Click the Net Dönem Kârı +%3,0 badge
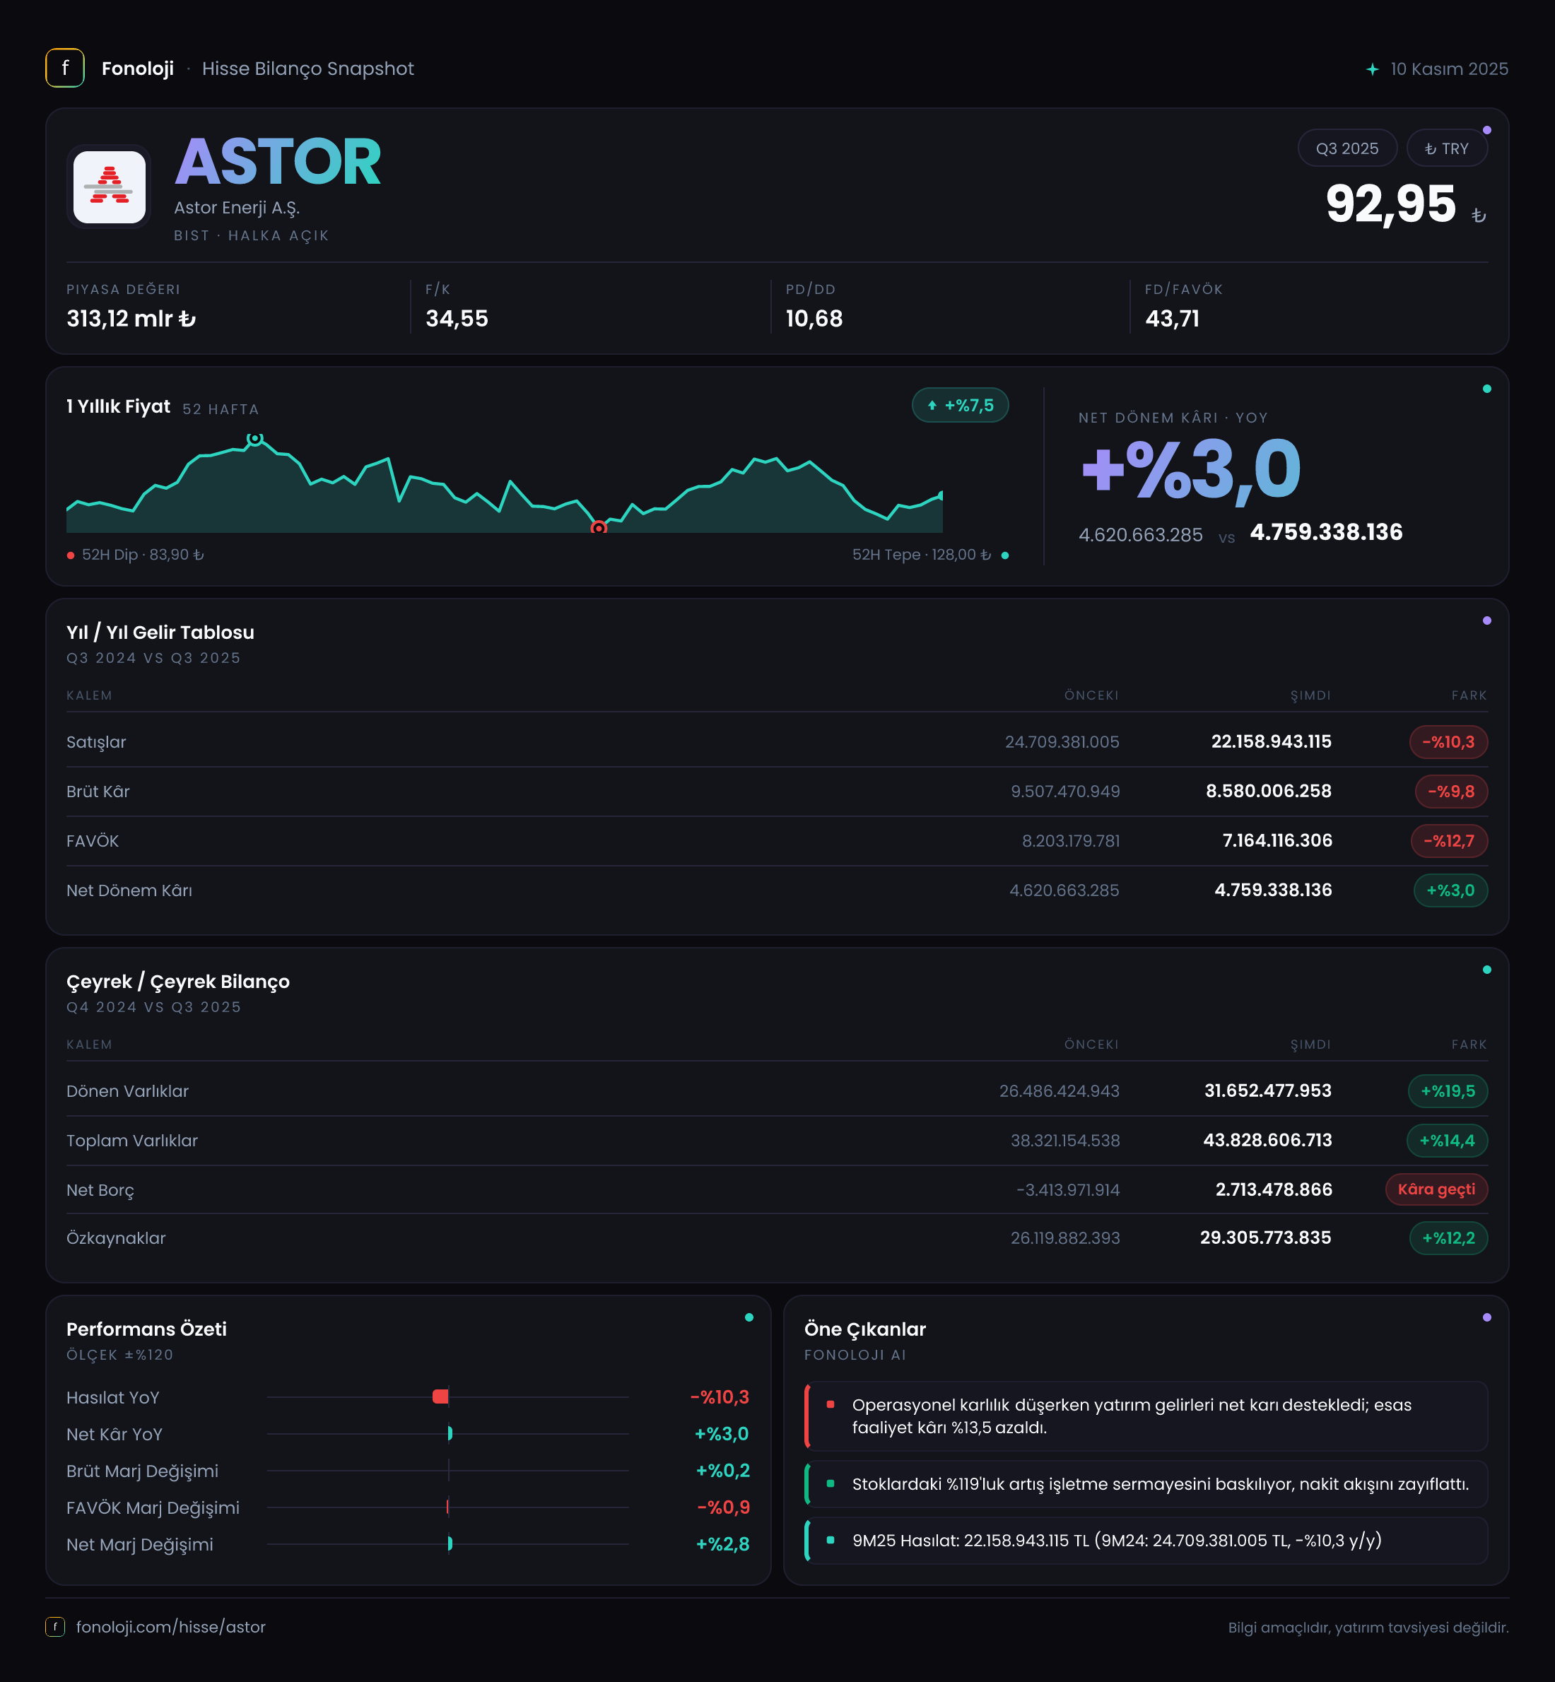This screenshot has width=1555, height=1682. [1450, 891]
